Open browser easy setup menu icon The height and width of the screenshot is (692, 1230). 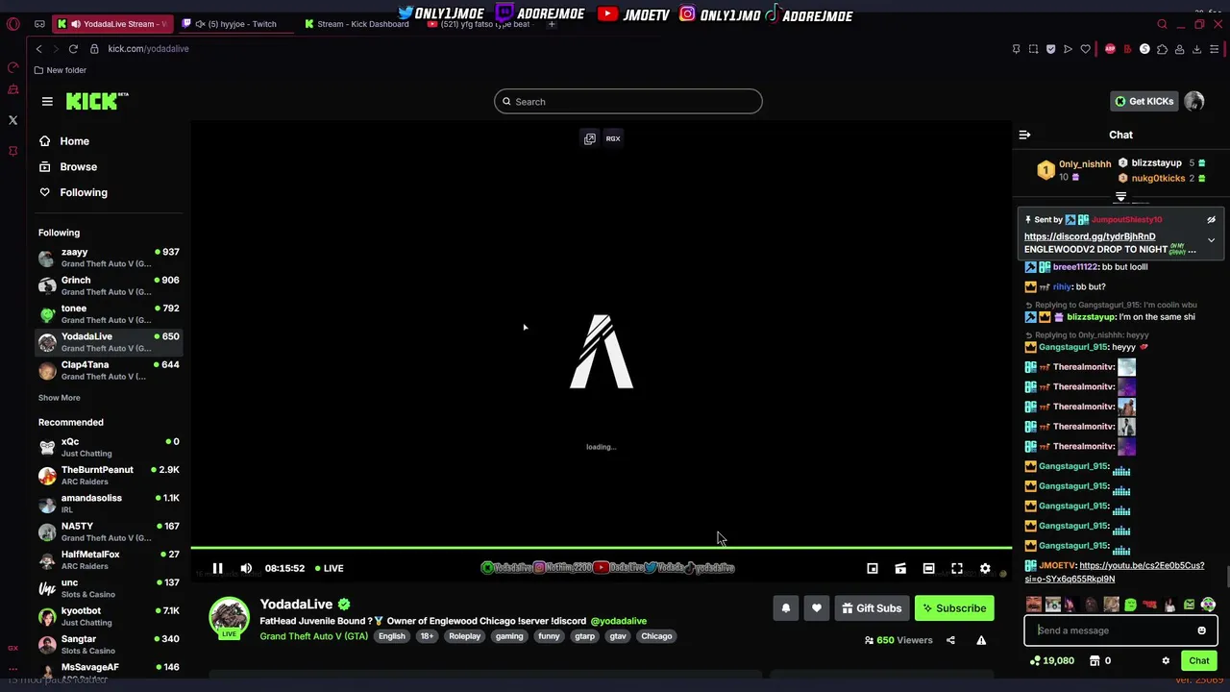point(1215,49)
